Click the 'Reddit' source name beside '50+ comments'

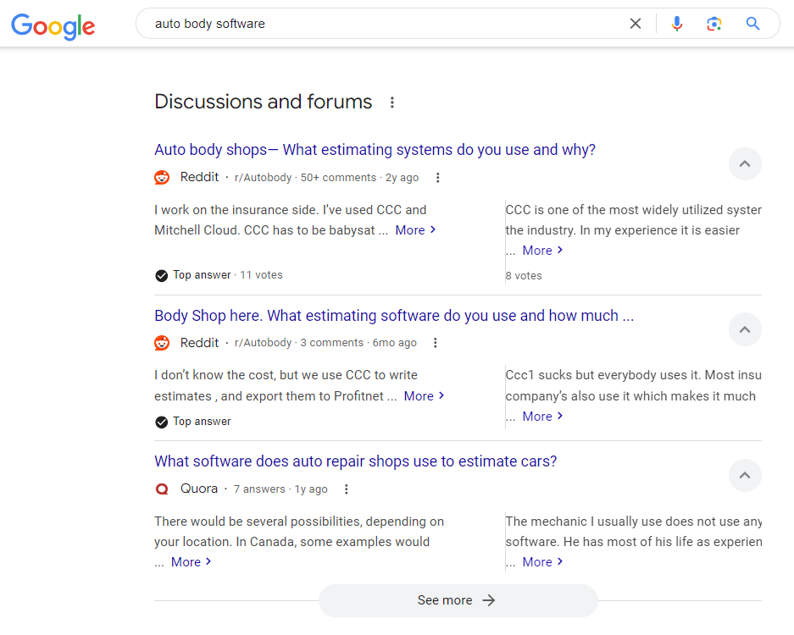[x=199, y=177]
